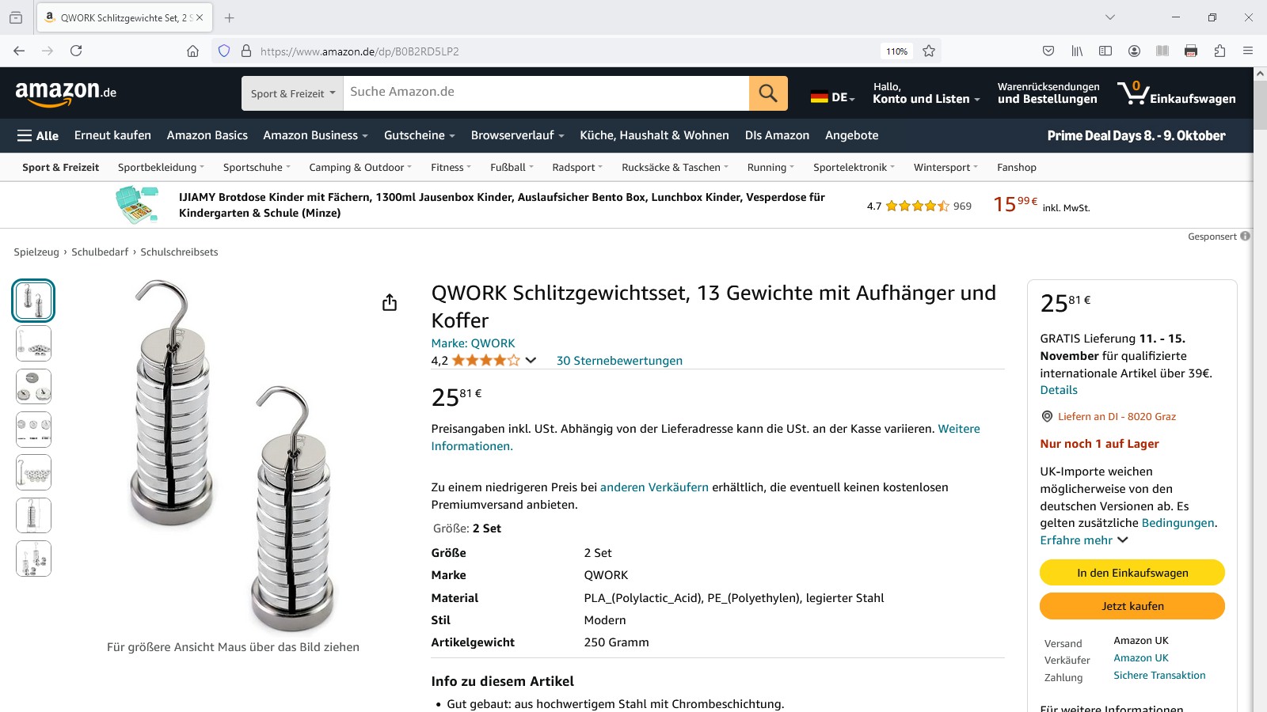The image size is (1267, 712).
Task: Click the orange search magnifier button
Action: (768, 93)
